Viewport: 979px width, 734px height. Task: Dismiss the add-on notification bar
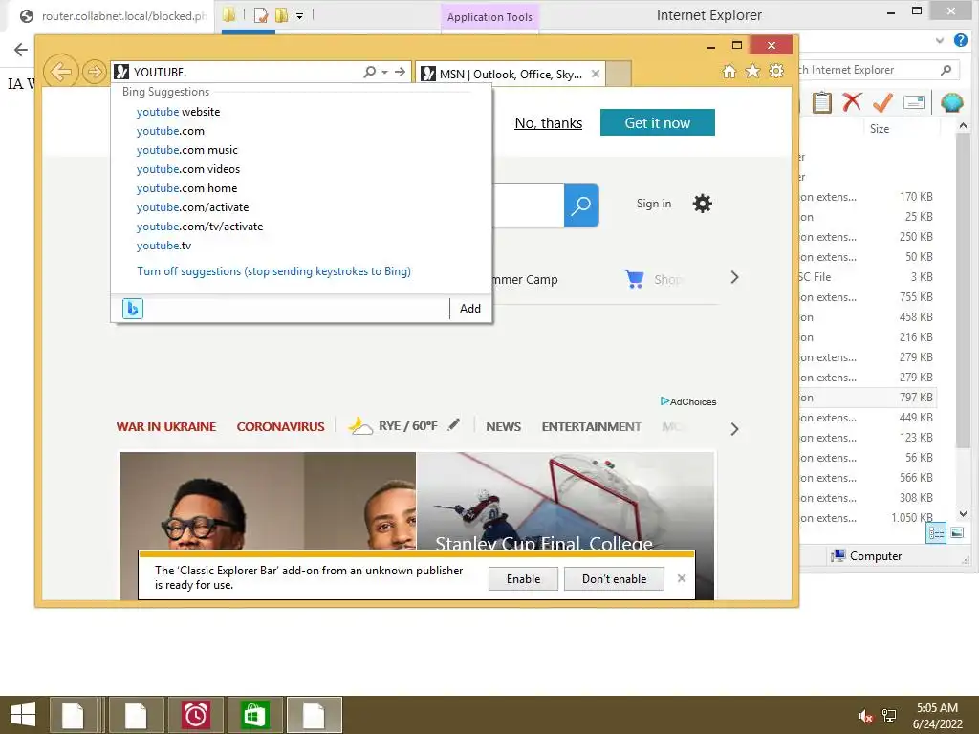[x=682, y=578]
